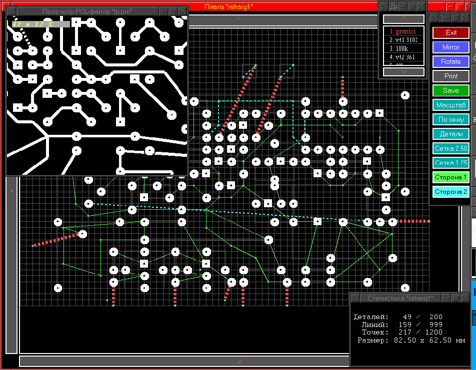Switch to board side Сторона 2
The image size is (476, 370).
(x=451, y=192)
